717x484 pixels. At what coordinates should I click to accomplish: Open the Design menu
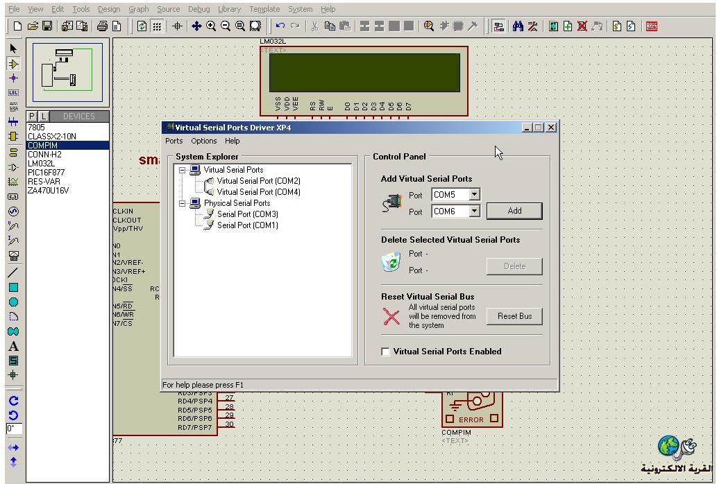(109, 9)
